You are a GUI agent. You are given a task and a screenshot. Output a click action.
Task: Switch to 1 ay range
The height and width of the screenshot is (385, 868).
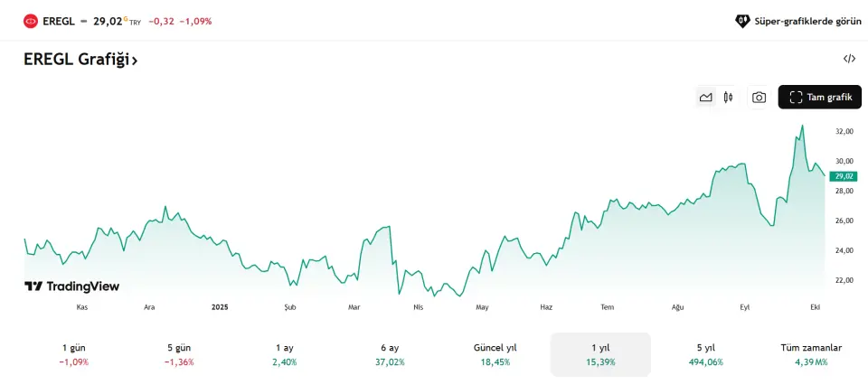coord(284,354)
